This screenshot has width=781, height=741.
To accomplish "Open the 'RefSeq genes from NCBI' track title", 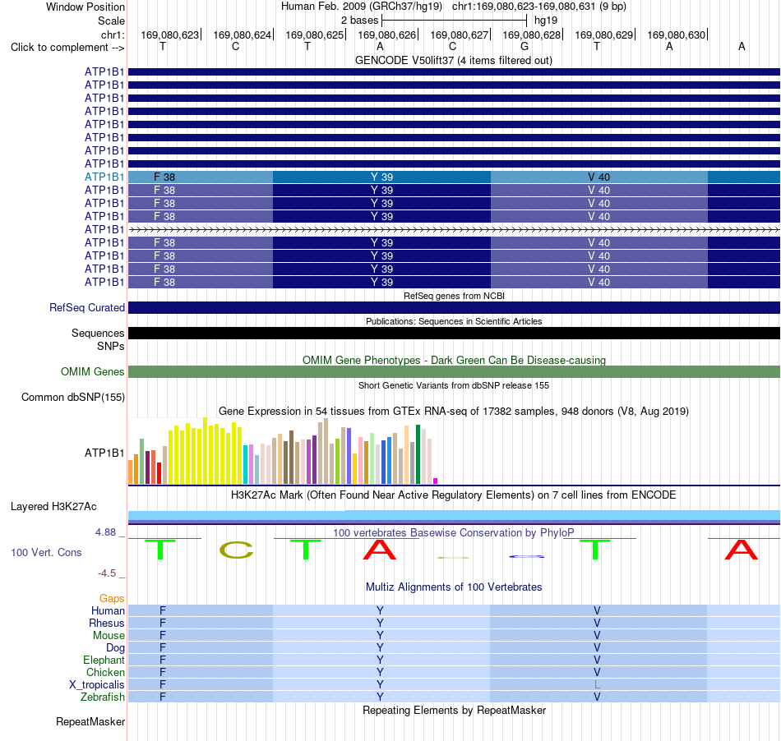I will click(454, 296).
